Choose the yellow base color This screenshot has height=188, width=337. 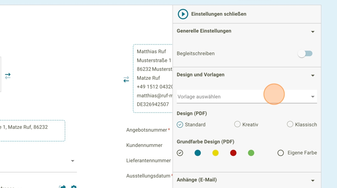click(215, 153)
